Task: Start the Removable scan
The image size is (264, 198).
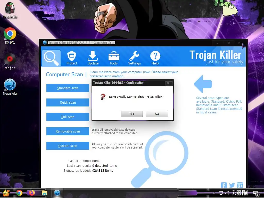Action: (68, 131)
